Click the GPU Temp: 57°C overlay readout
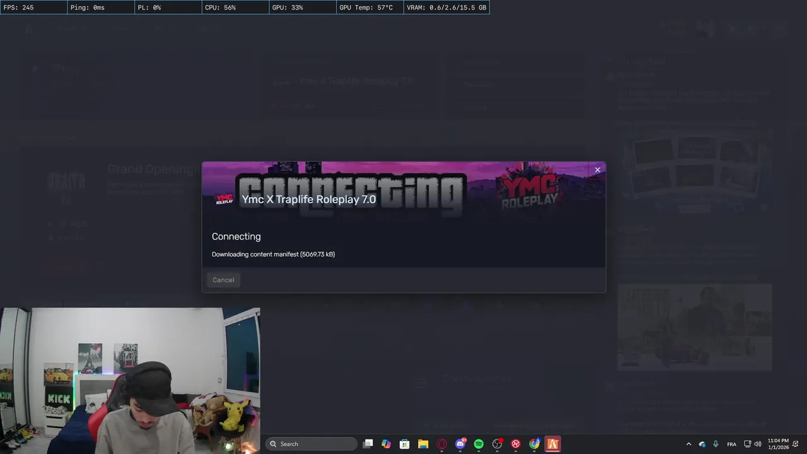807x454 pixels. (369, 8)
